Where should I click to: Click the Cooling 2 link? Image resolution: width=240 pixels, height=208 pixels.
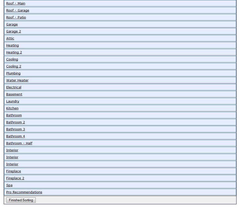[14, 66]
